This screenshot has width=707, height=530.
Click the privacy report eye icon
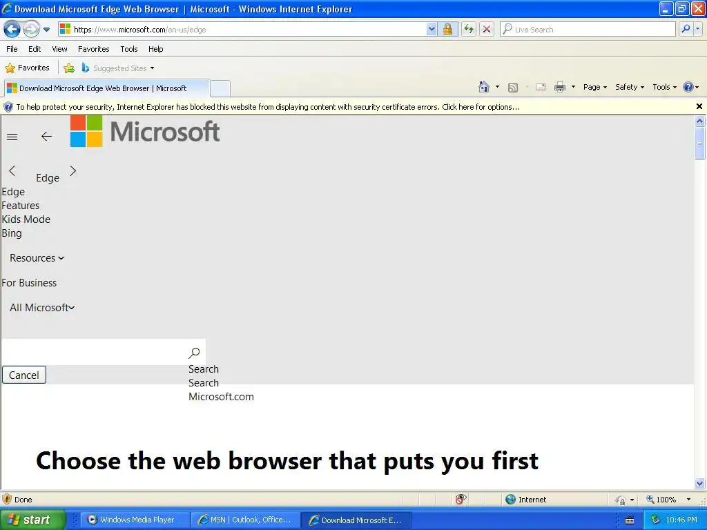tap(461, 499)
